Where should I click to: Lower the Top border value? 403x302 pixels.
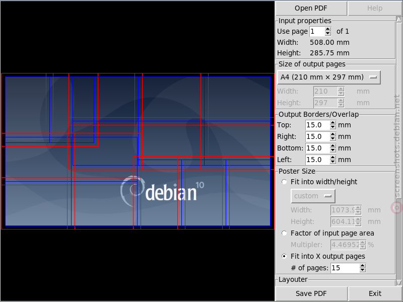pos(333,127)
